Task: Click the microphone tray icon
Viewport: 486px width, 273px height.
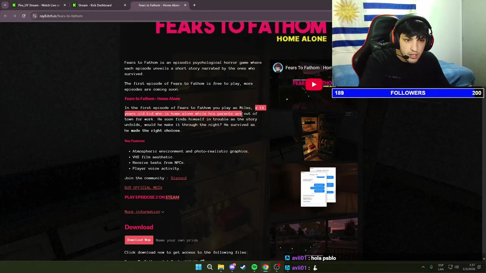Action: point(431,267)
